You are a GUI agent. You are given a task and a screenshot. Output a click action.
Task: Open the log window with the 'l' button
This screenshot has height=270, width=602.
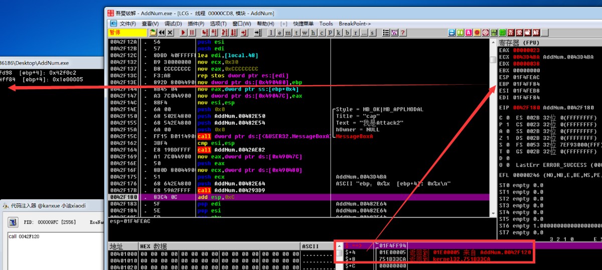point(271,33)
